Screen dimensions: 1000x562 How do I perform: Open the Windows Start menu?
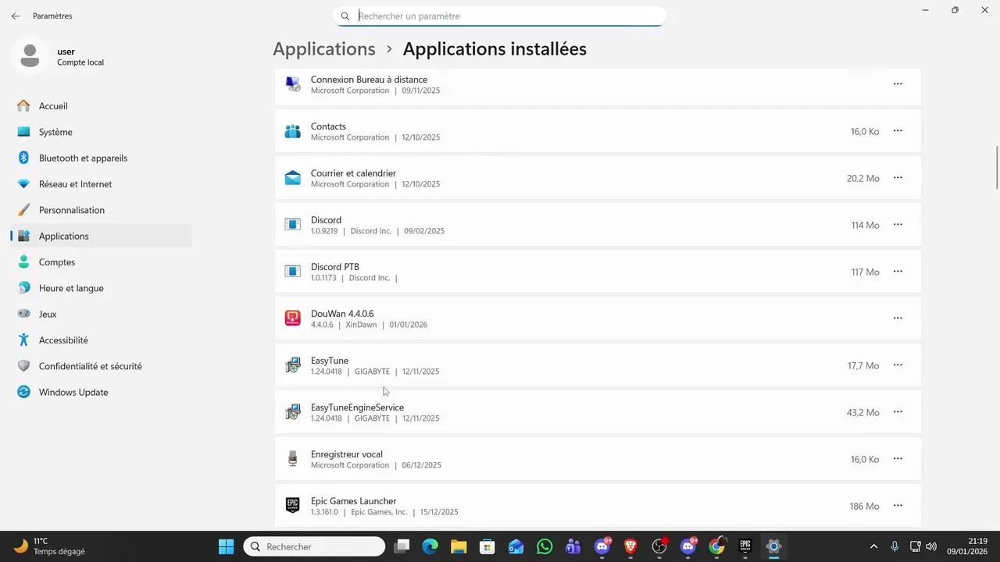[x=226, y=546]
